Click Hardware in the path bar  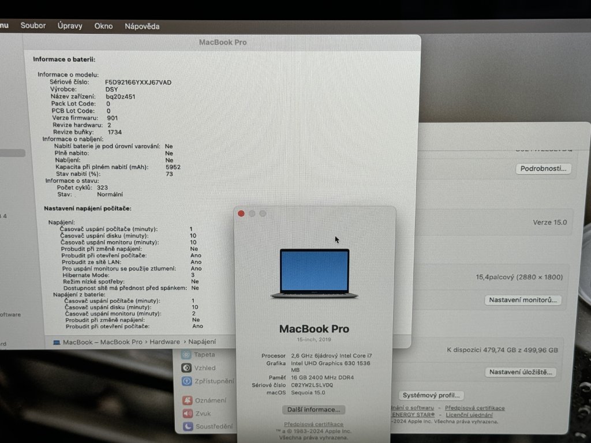coord(164,341)
